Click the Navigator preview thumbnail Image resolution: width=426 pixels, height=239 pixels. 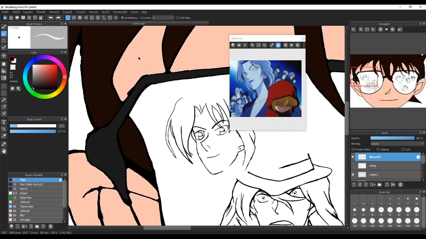[x=388, y=81]
